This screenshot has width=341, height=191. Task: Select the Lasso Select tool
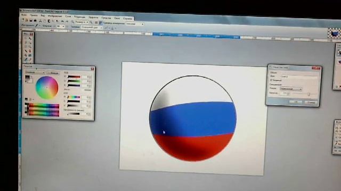pyautogui.click(x=26, y=43)
